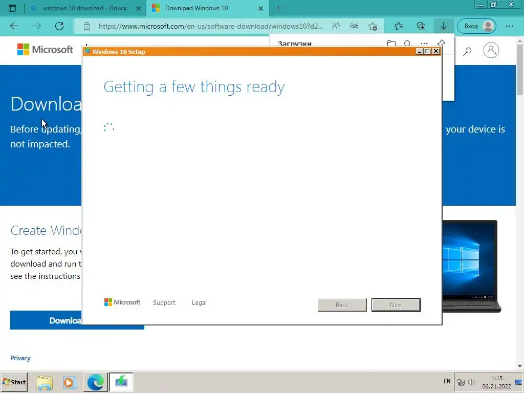The height and width of the screenshot is (393, 524).
Task: Click the webpage account sign-in icon
Action: tap(491, 50)
